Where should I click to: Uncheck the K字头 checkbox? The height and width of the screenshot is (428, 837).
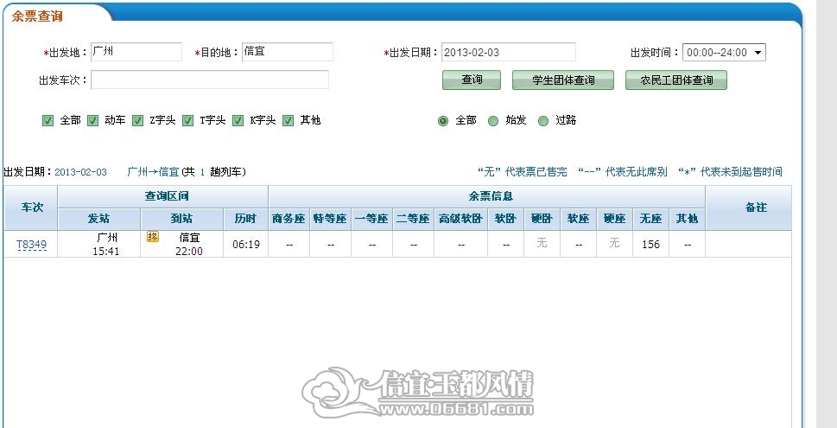[x=238, y=121]
